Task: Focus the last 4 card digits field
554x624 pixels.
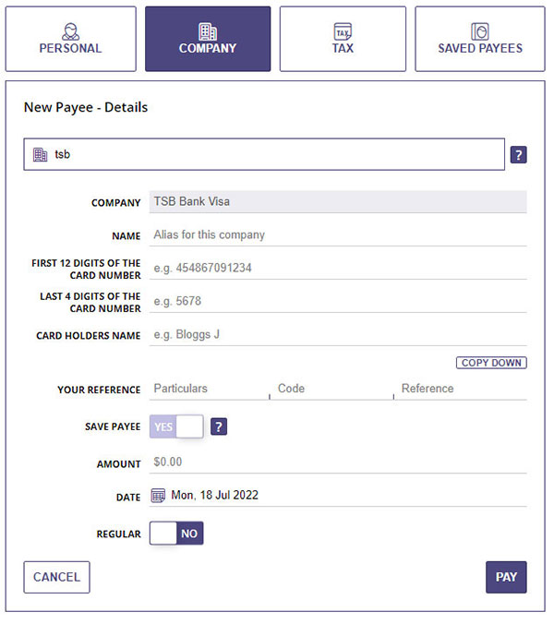Action: coord(338,301)
